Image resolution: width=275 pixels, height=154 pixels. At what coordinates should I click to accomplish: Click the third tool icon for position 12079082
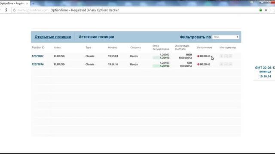(230, 56)
